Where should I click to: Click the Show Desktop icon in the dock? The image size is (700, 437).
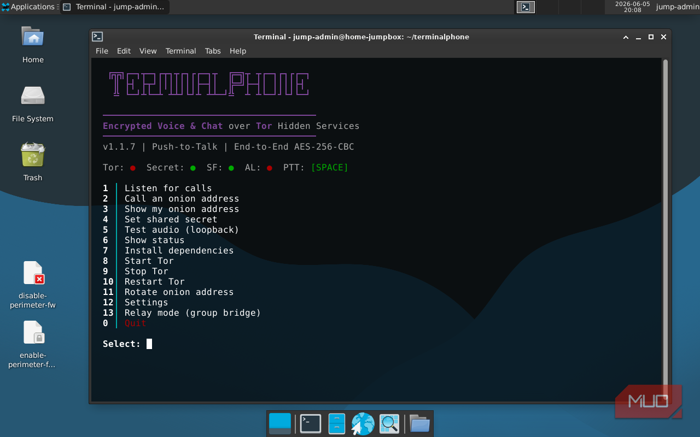(x=280, y=423)
